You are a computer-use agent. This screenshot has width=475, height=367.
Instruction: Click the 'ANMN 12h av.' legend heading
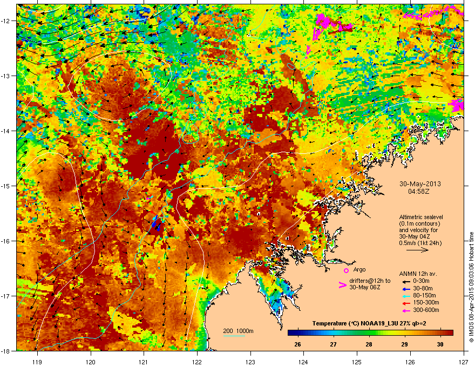[x=418, y=274]
